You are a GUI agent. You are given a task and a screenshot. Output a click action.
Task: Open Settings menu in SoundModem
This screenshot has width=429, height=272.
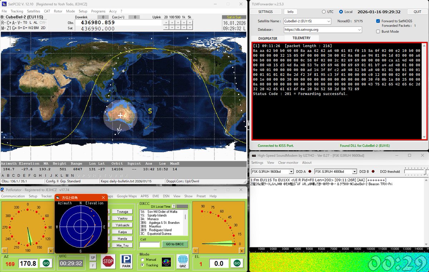pos(257,162)
